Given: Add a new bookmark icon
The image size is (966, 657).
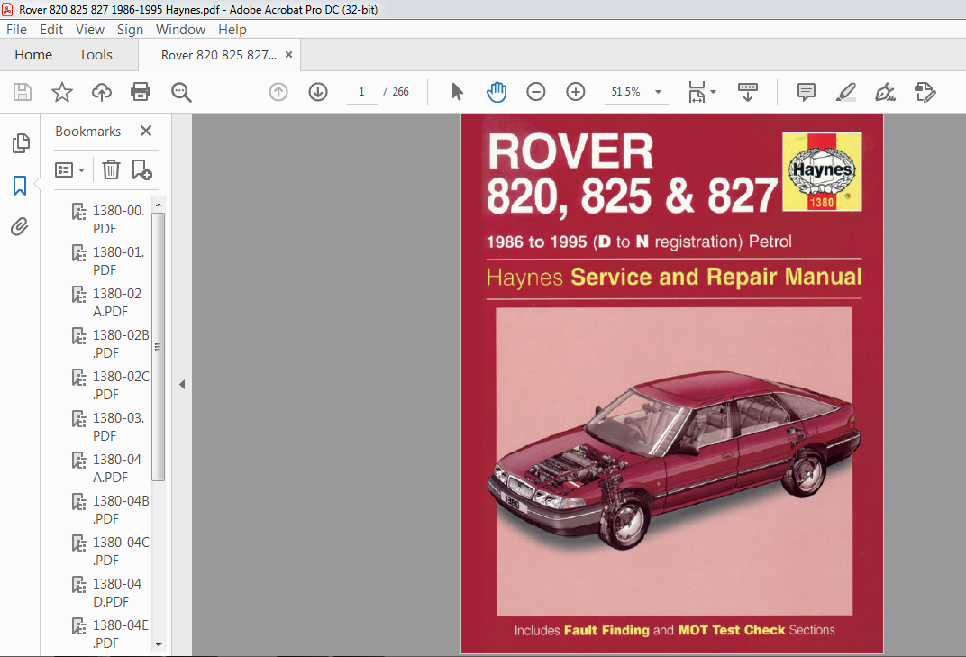Looking at the screenshot, I should click(141, 169).
